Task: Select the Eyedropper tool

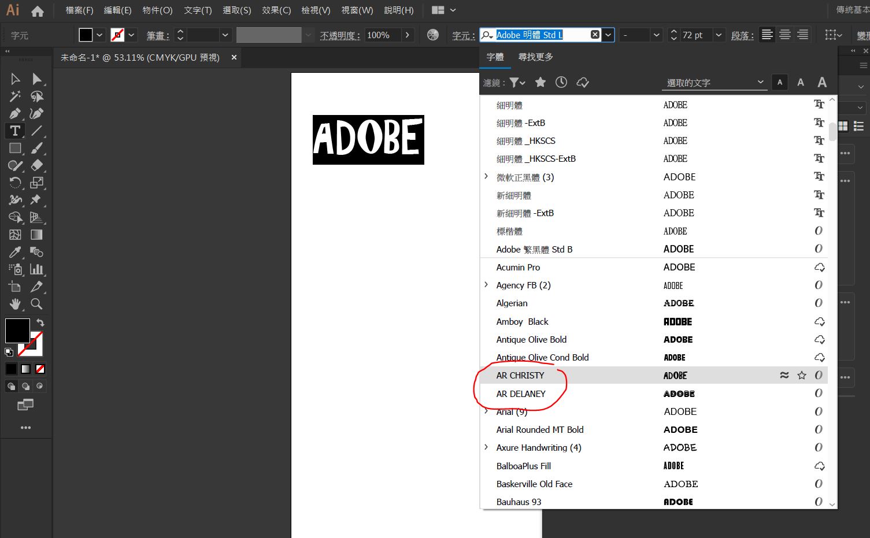Action: (x=16, y=252)
